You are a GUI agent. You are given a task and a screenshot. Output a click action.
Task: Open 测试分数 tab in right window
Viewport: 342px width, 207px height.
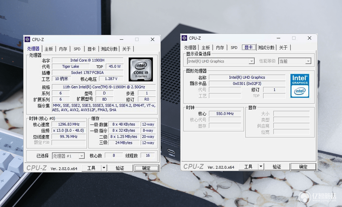coord(266,47)
